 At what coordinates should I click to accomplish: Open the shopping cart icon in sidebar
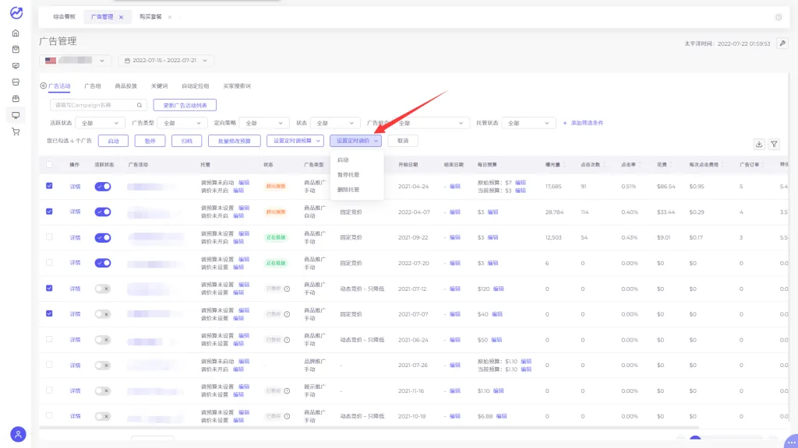click(16, 131)
